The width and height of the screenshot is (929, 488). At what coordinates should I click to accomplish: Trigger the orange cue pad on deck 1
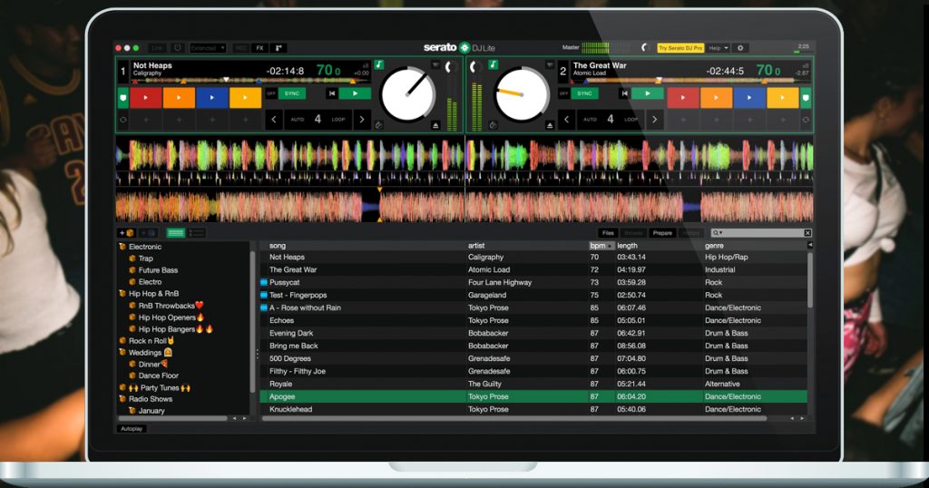tap(179, 98)
